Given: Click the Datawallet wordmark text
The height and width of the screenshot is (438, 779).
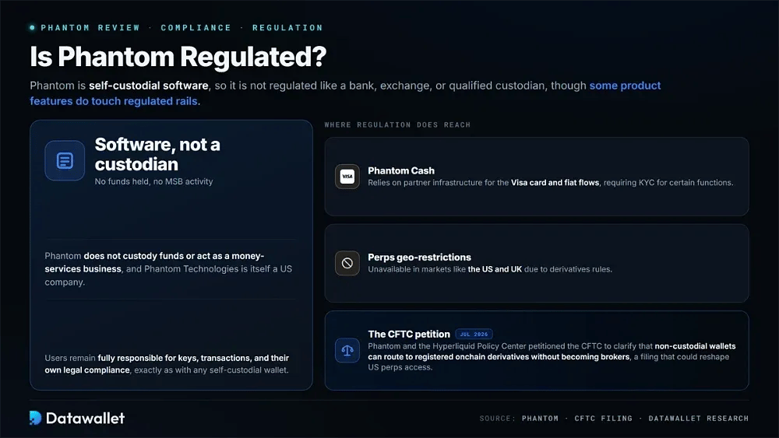Looking at the screenshot, I should (x=85, y=418).
